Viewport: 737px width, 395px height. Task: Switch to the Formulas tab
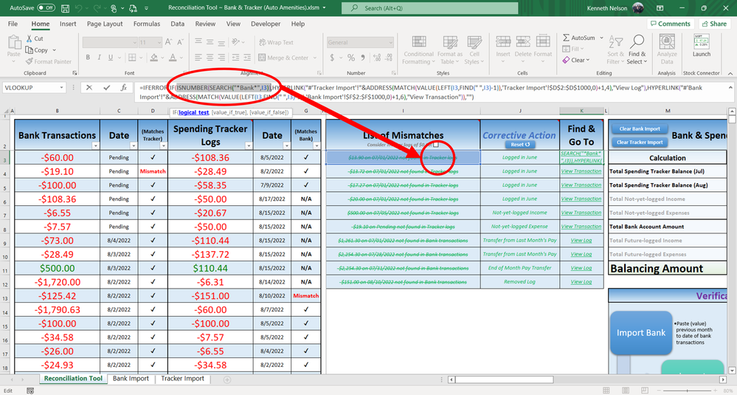click(x=147, y=24)
